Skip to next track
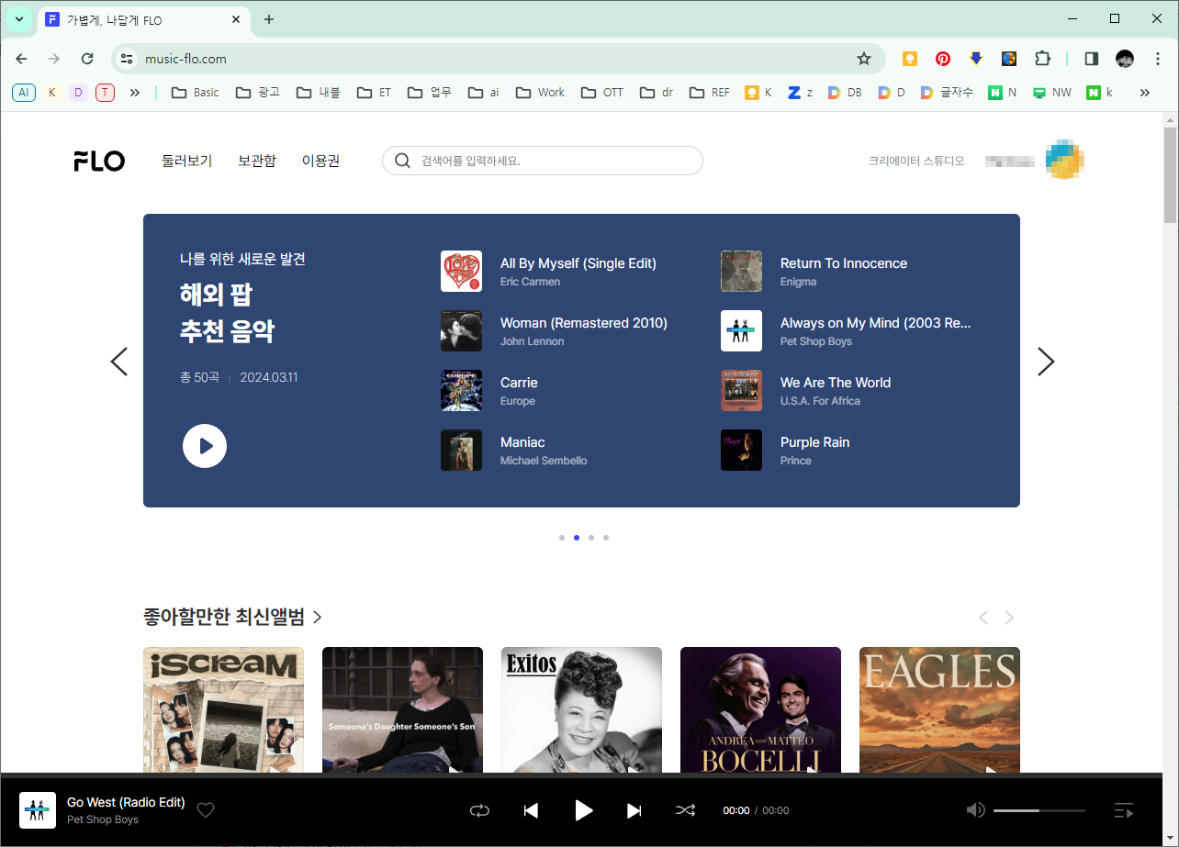The height and width of the screenshot is (847, 1179). pos(634,810)
